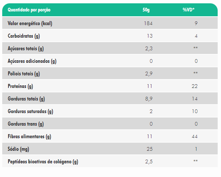Screen dimensions: 221x177
Task: Select the 2,3 value for açúcares totais
Action: tap(149, 49)
